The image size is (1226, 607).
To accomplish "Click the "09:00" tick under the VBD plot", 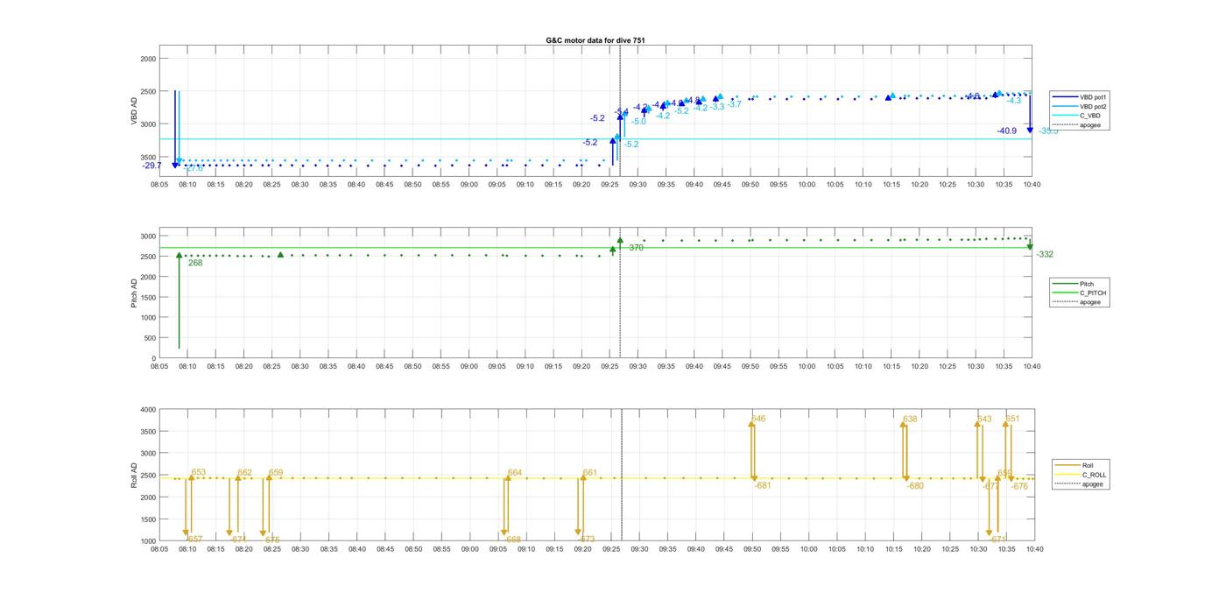I will coord(469,185).
